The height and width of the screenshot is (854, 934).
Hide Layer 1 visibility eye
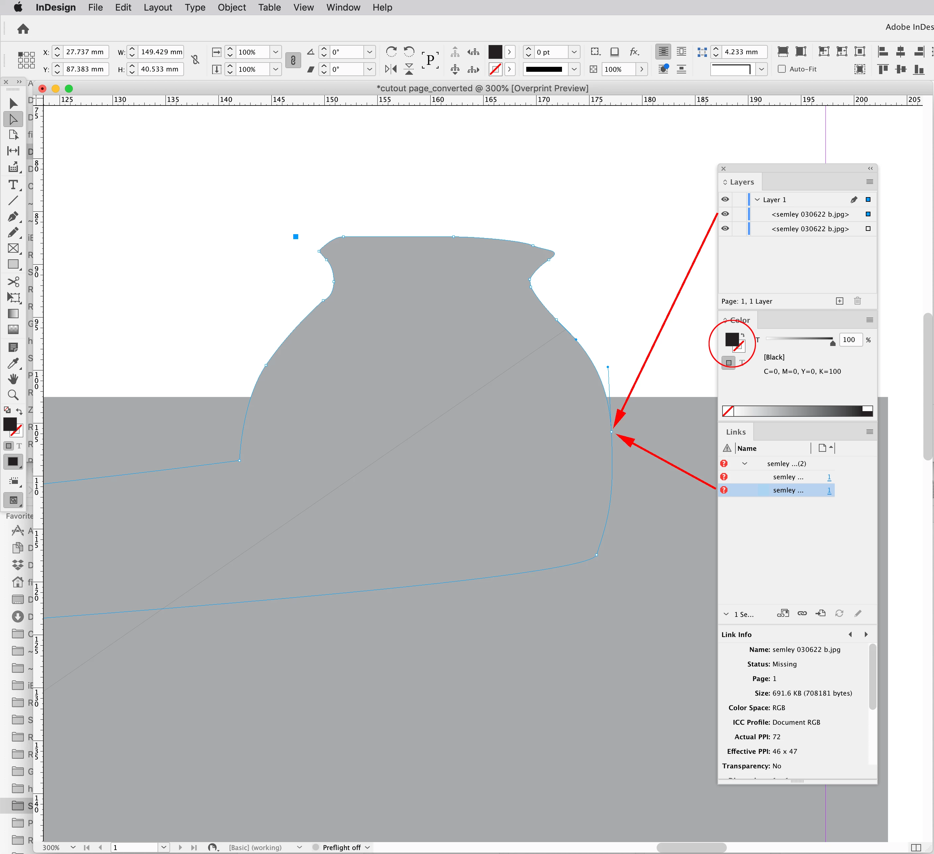[x=725, y=199]
